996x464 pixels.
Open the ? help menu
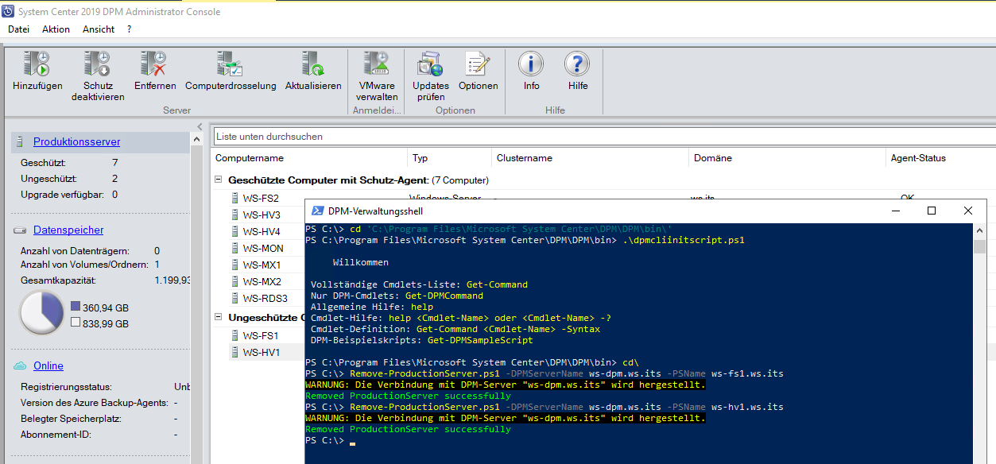130,29
